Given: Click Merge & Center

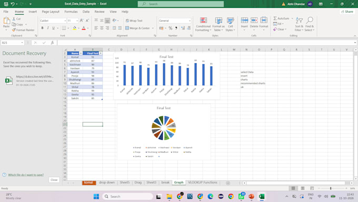Looking at the screenshot, I should tap(138, 28).
